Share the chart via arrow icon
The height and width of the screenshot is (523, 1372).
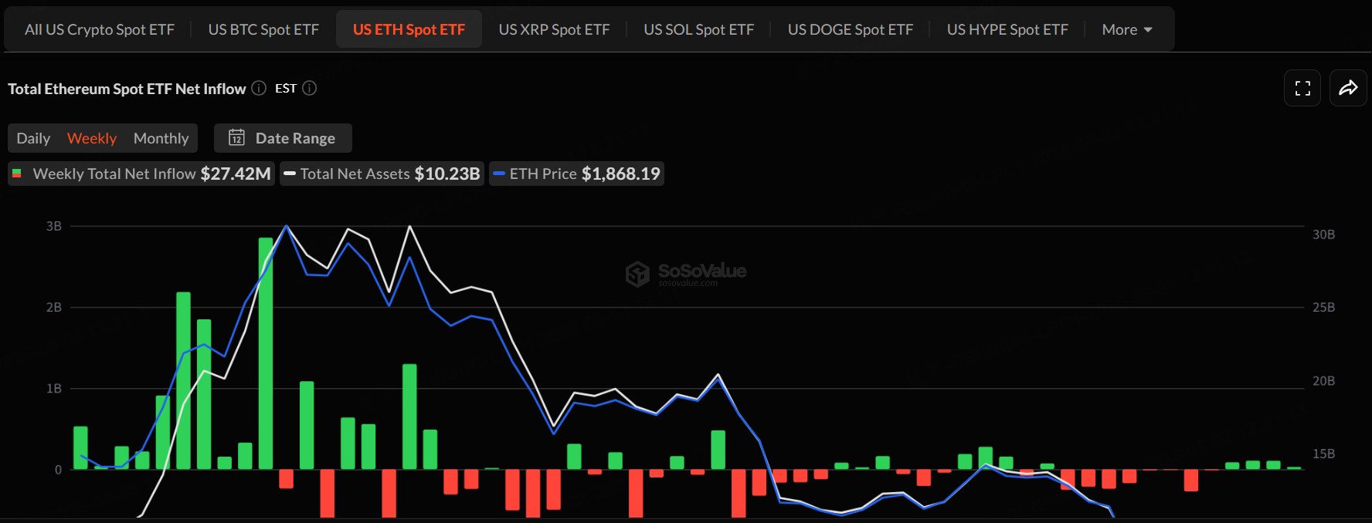point(1348,88)
